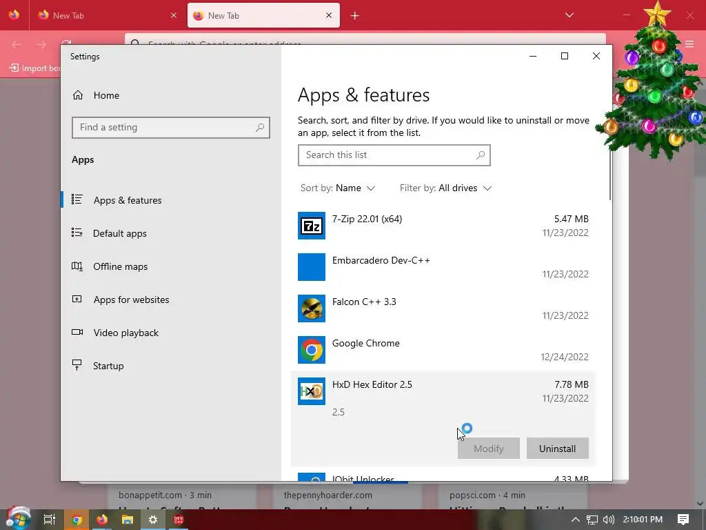The width and height of the screenshot is (706, 530).
Task: Open volume control in tray
Action: [609, 520]
